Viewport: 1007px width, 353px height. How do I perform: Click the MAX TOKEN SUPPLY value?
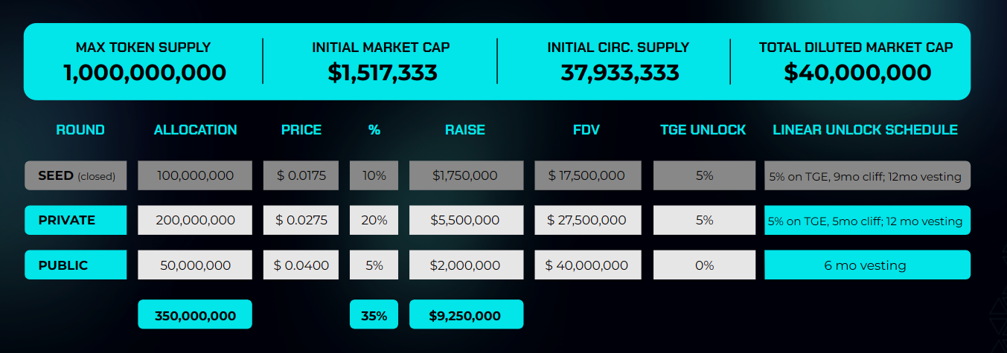(144, 73)
